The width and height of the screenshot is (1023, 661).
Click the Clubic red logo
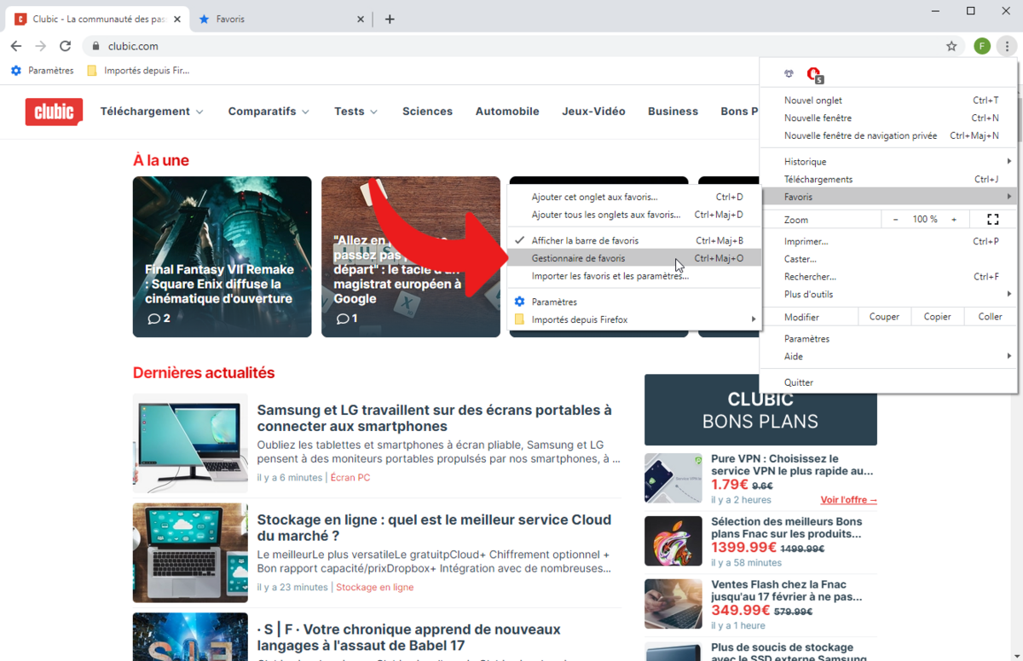[x=54, y=112]
